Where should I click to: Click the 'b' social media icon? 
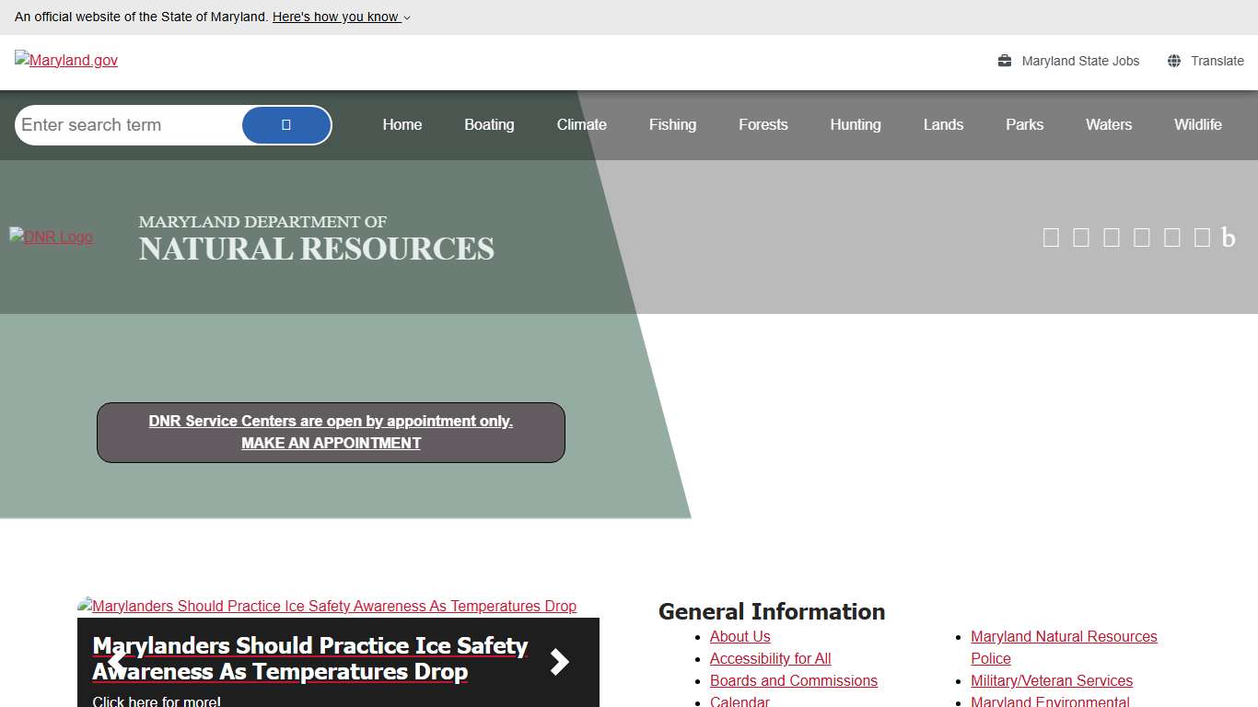tap(1228, 238)
